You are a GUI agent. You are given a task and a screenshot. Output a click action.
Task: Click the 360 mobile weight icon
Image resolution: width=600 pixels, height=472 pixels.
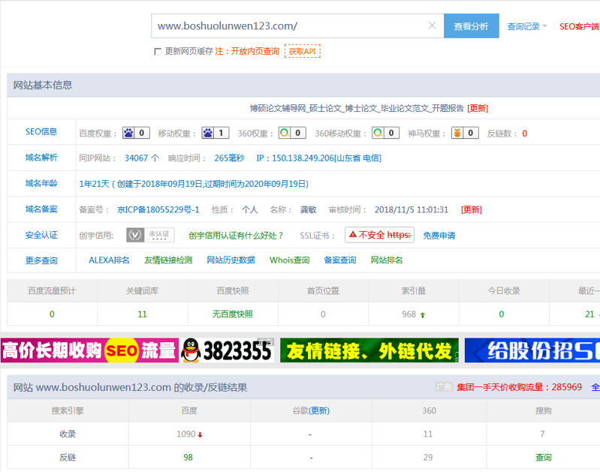tap(378, 133)
